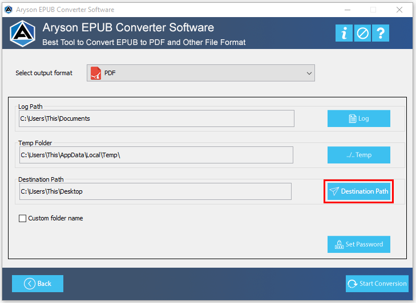
Task: Minimize the Aryson EPUB Converter window
Action: (x=348, y=10)
